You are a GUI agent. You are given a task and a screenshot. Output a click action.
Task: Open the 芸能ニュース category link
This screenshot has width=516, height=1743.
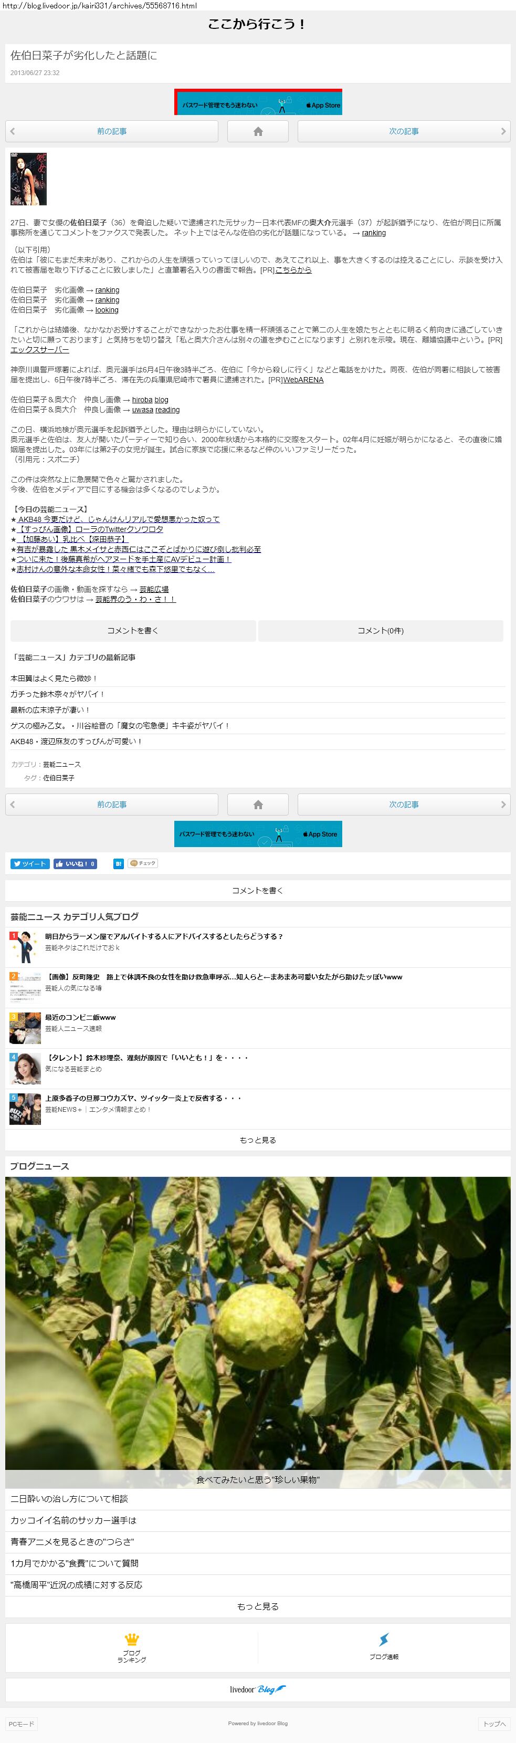point(61,765)
